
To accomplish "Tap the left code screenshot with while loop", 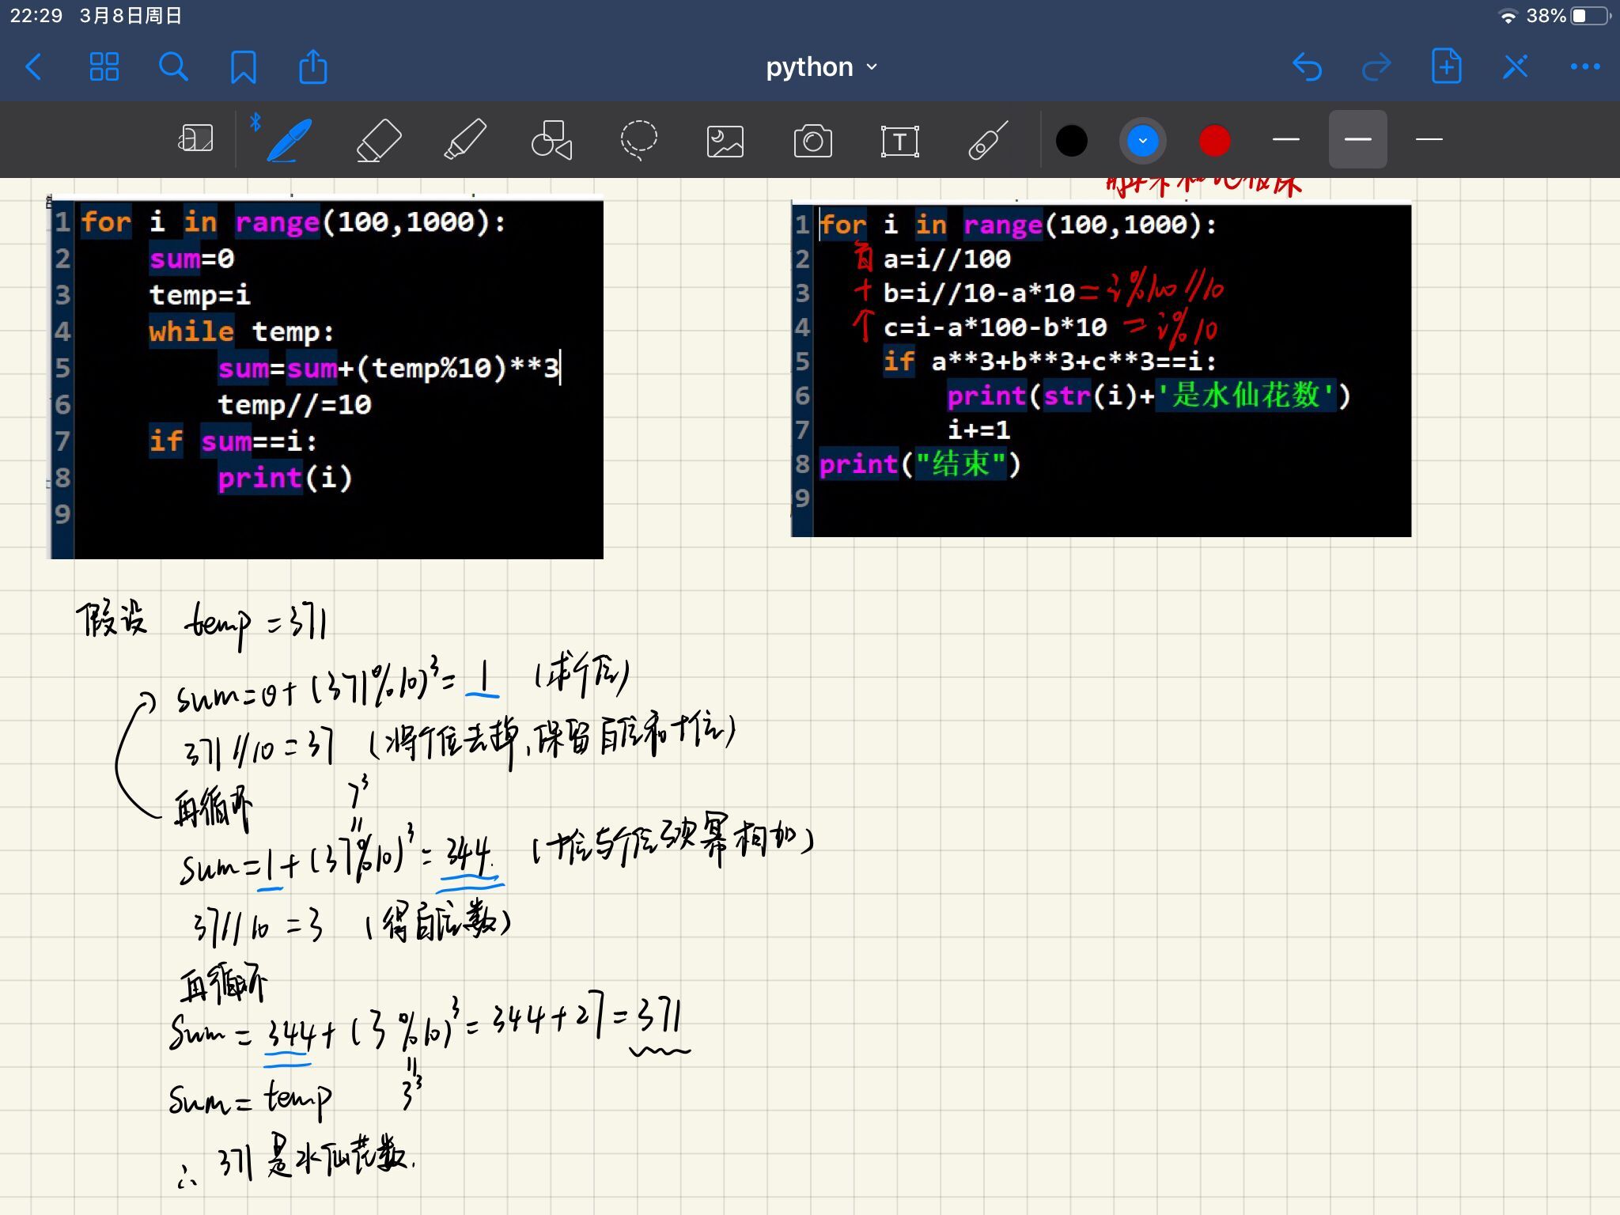I will [326, 378].
